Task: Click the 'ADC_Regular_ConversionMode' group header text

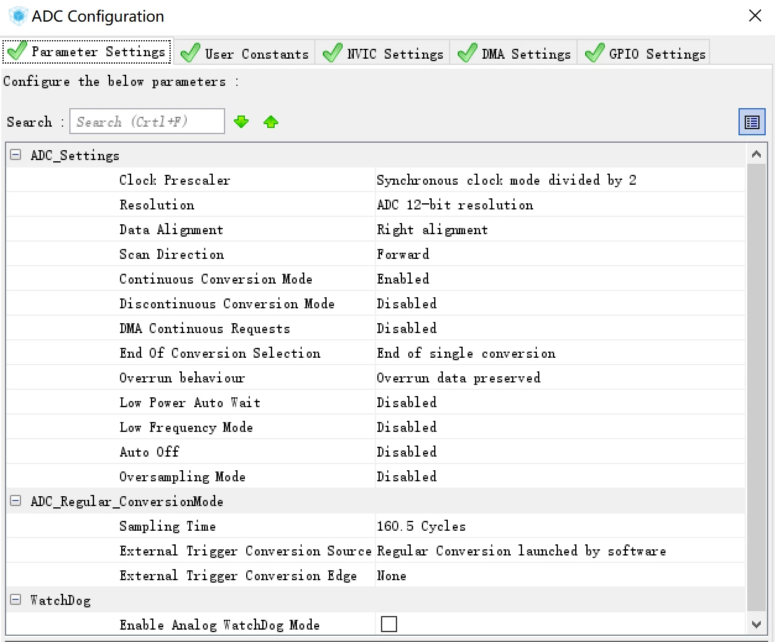Action: [x=127, y=501]
